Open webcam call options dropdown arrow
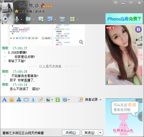 pyautogui.click(x=10, y=19)
